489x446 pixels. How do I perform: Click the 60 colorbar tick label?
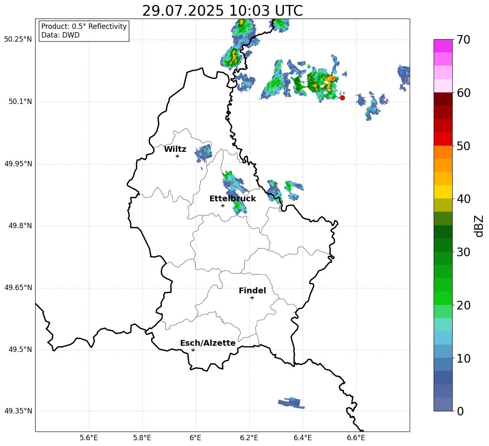[x=463, y=93]
